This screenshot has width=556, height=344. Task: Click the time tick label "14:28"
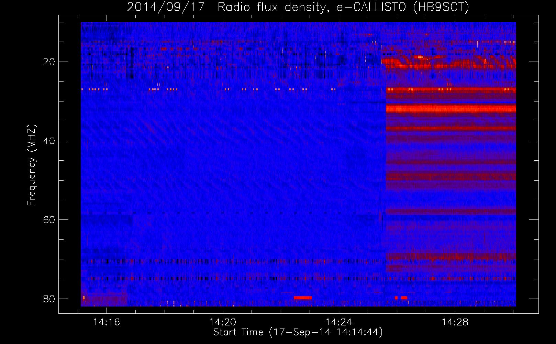tap(455, 322)
